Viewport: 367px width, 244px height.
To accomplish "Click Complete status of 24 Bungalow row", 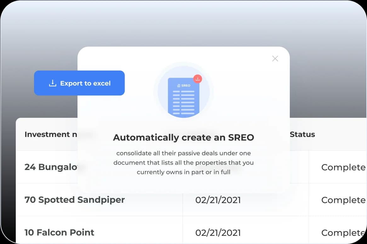I will [343, 167].
